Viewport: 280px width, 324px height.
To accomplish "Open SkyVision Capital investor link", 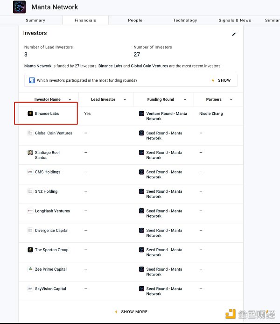I will coord(50,289).
